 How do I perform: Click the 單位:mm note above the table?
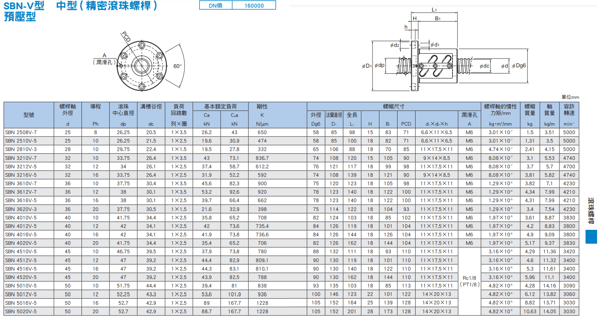[x=570, y=97]
